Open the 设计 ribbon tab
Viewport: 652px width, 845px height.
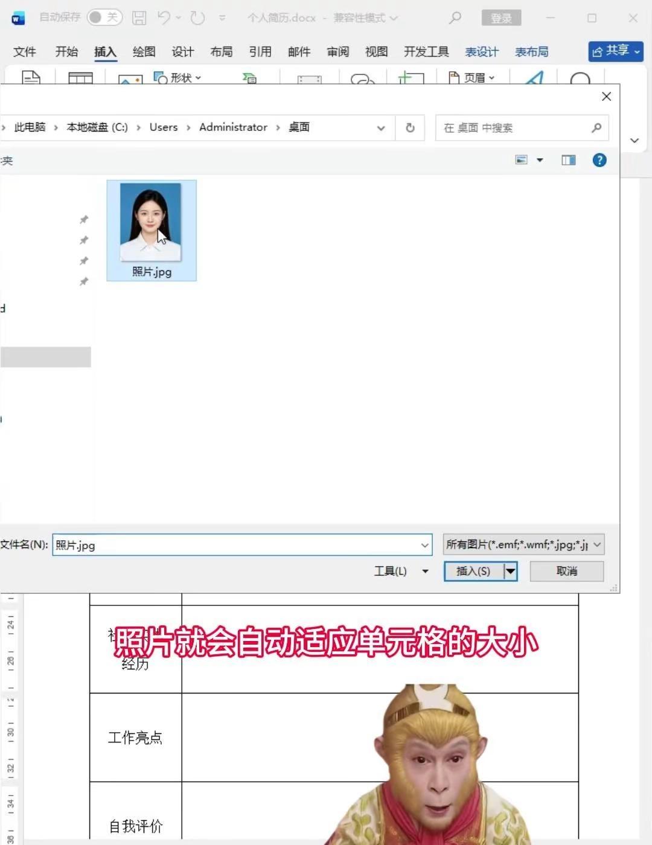182,52
